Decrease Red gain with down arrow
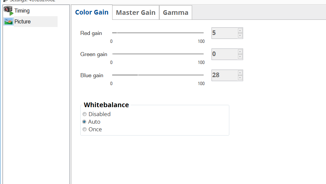The image size is (326, 184). pyautogui.click(x=240, y=36)
